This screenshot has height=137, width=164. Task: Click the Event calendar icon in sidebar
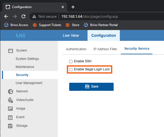coord(11,117)
